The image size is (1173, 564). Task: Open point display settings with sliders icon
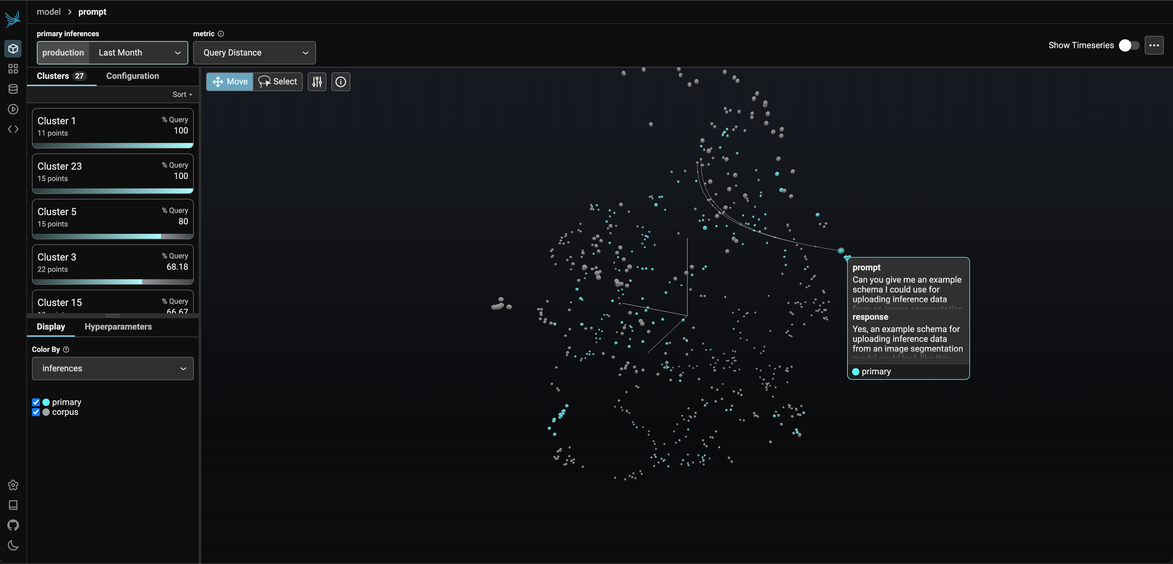point(317,82)
